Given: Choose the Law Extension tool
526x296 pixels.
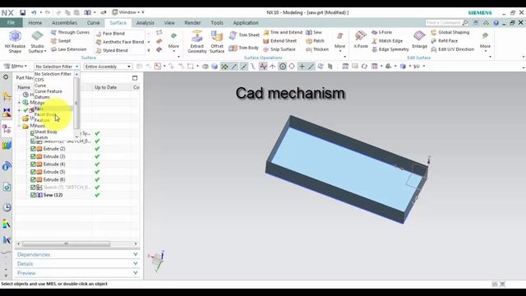Looking at the screenshot, I should click(x=68, y=49).
